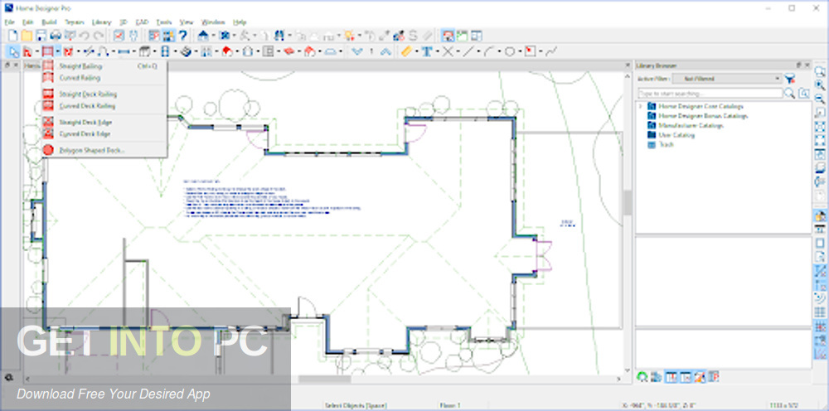Click the Zoom Out magnifier in right sidebar
The width and height of the screenshot is (829, 411).
tap(820, 99)
